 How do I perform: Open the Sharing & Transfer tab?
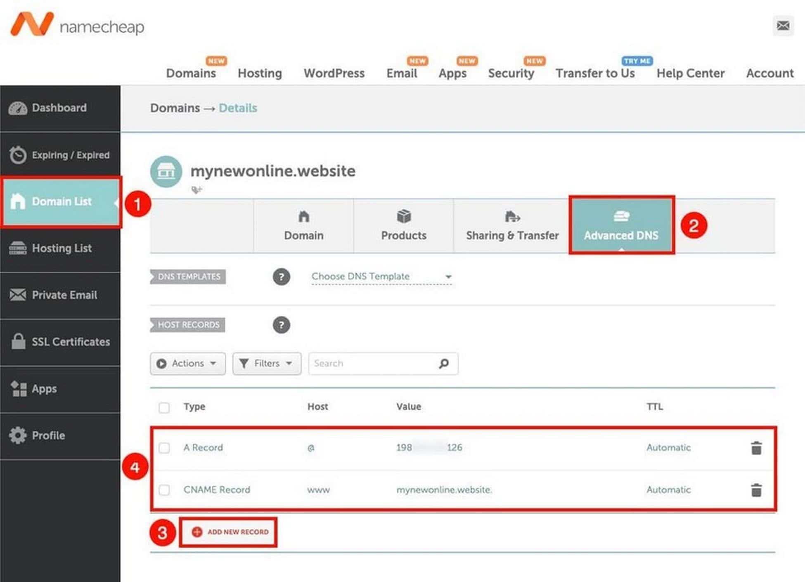pos(512,226)
